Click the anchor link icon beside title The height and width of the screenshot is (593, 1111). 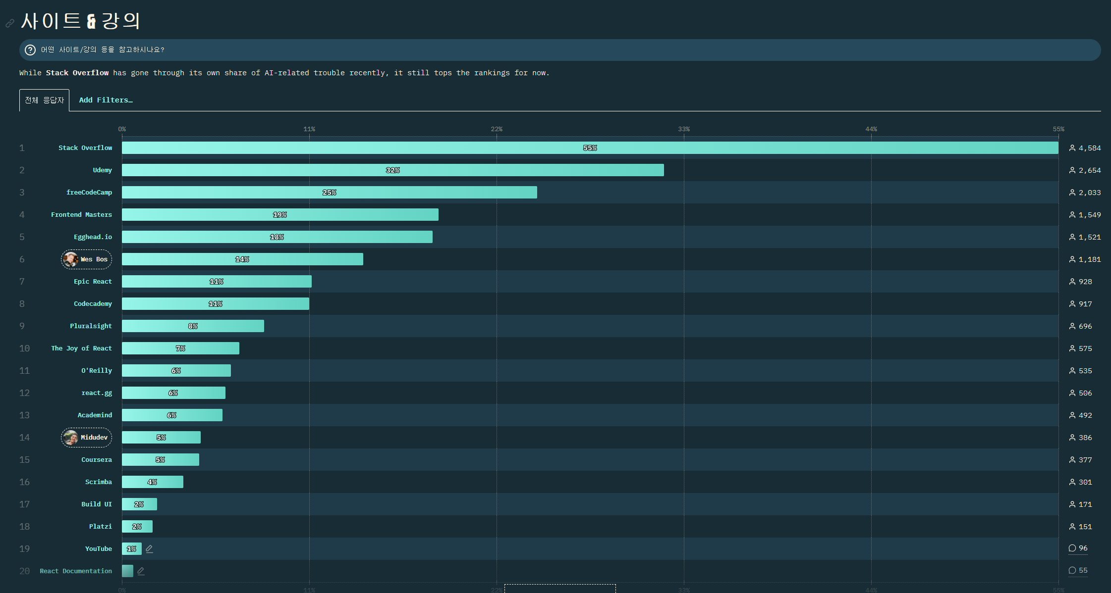pos(10,23)
